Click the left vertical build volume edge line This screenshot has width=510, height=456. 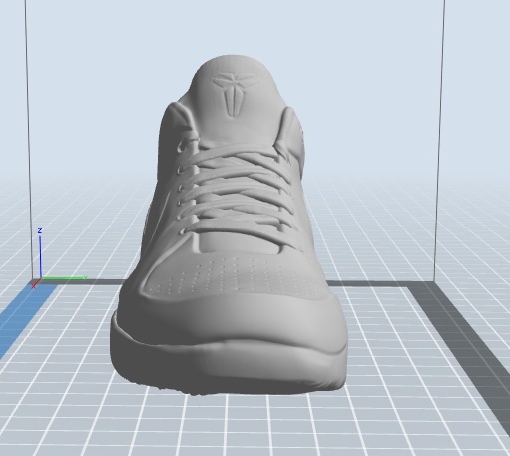[x=29, y=140]
